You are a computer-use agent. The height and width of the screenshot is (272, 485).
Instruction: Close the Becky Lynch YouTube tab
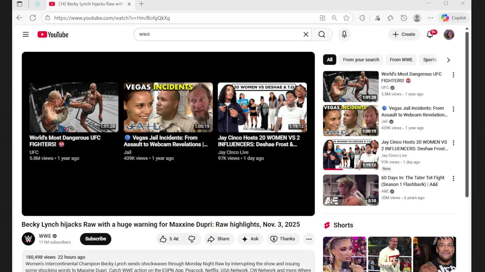point(129,4)
